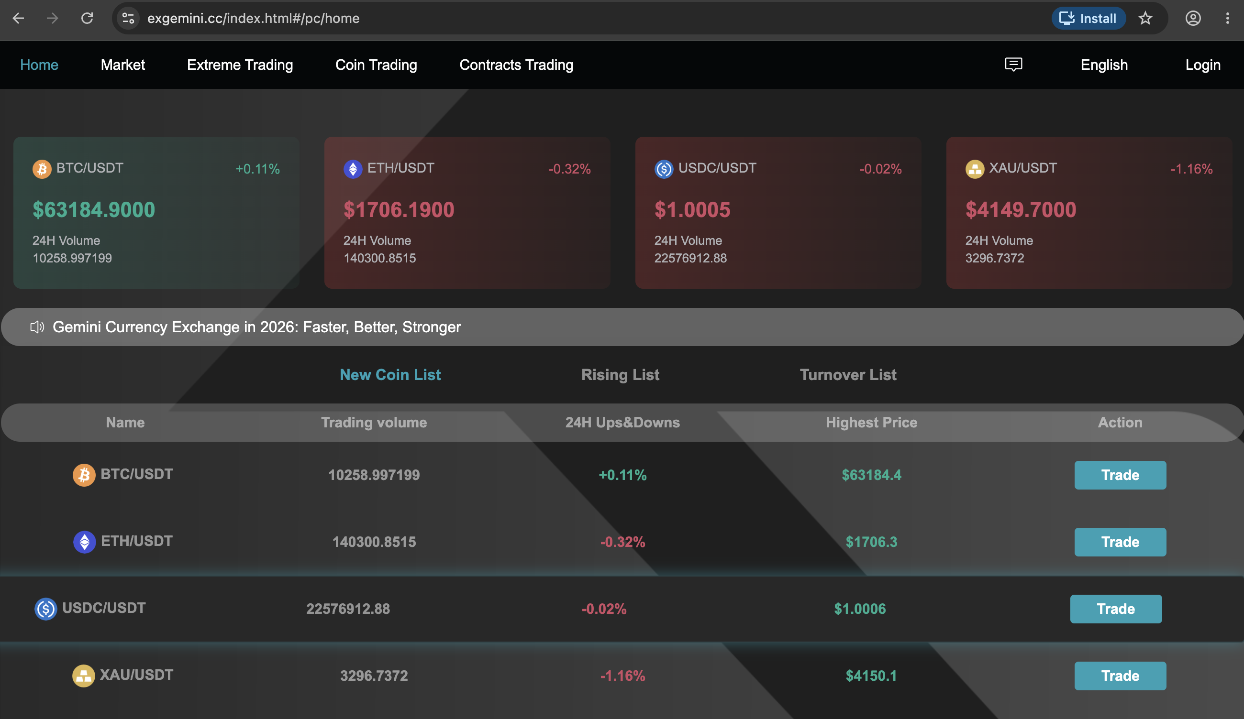This screenshot has width=1244, height=719.
Task: Click the Name column header
Action: (125, 423)
